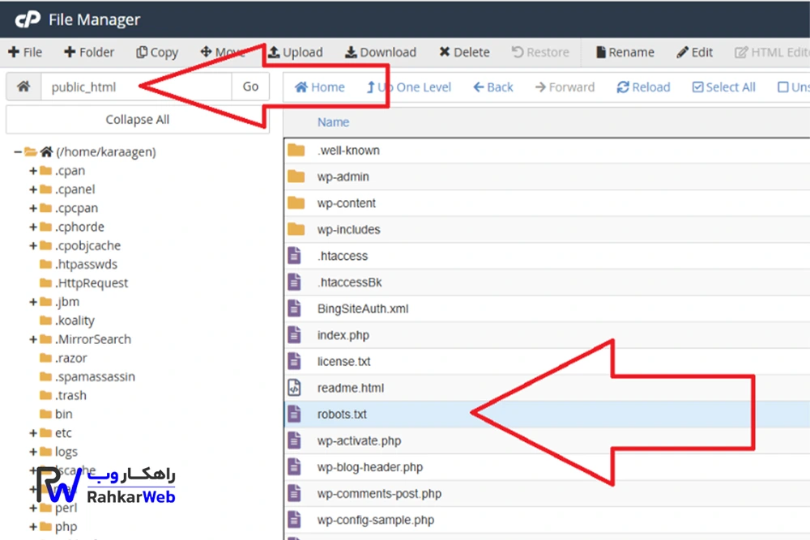Screen dimensions: 810x540
Task: Click the home icon beside path field
Action: point(23,86)
